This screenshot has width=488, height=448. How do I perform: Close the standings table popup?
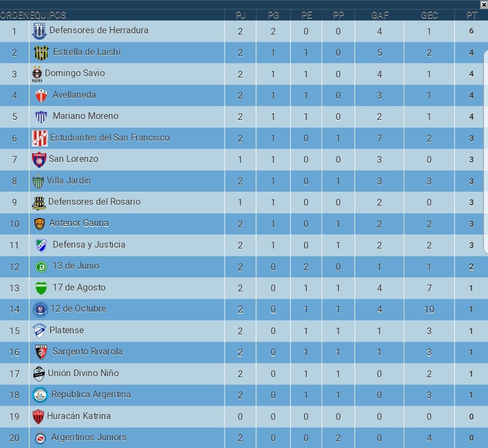click(484, 5)
